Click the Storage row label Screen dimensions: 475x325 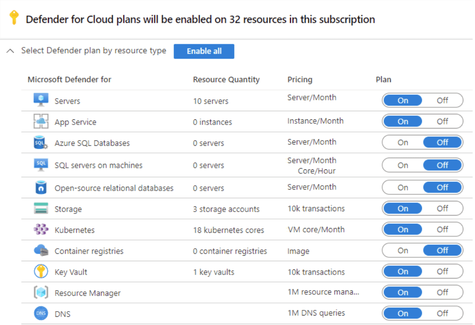(x=68, y=209)
